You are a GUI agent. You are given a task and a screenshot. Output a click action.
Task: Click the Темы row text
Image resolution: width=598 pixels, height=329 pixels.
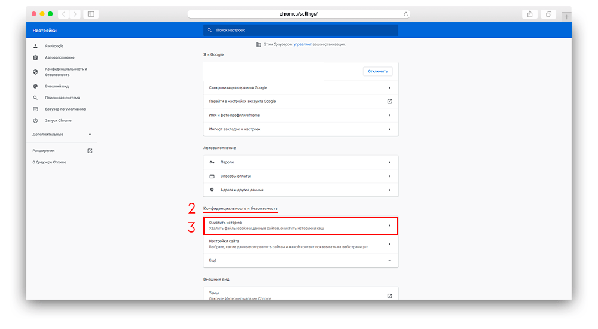tap(240, 296)
